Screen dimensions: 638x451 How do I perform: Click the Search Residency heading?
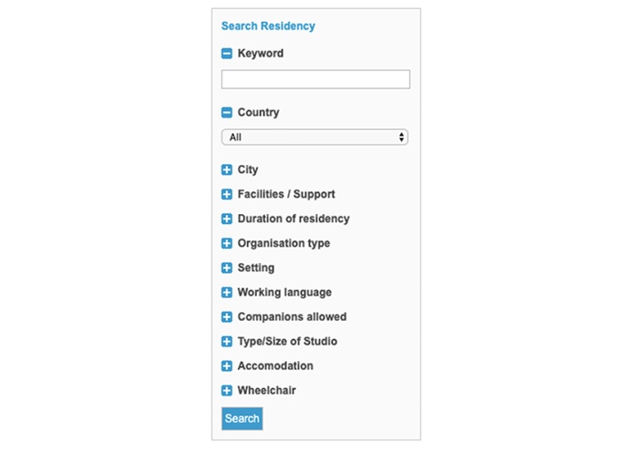click(268, 26)
